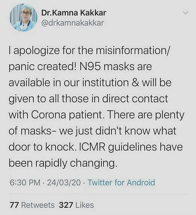Screen dimensions: 196x215
Task: Select the 24/03/20 date text
Action: tap(64, 183)
